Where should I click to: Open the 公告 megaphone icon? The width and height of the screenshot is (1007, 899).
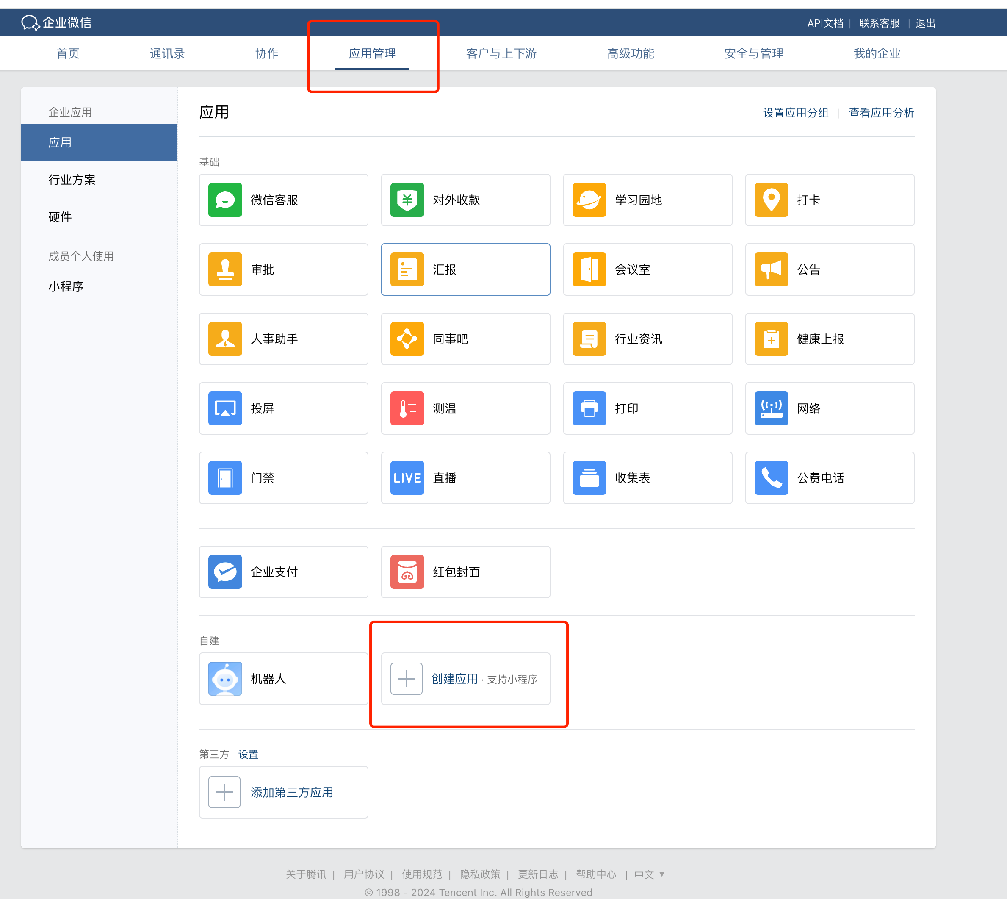tap(772, 270)
